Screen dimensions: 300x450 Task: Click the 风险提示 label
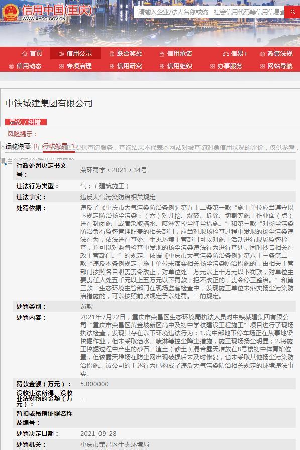pos(23,134)
